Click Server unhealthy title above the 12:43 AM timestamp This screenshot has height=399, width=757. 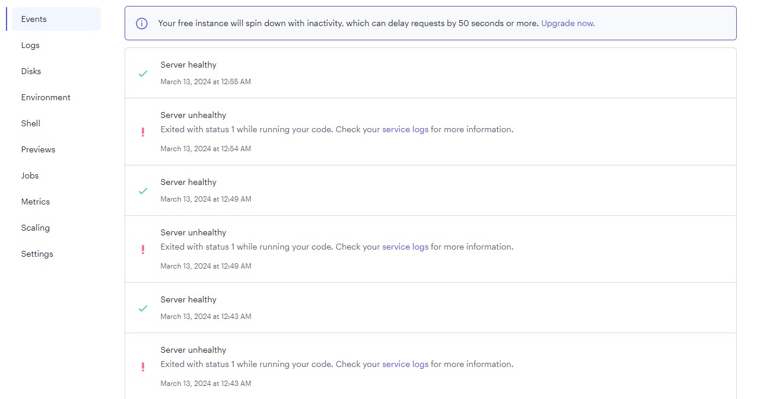coord(193,350)
